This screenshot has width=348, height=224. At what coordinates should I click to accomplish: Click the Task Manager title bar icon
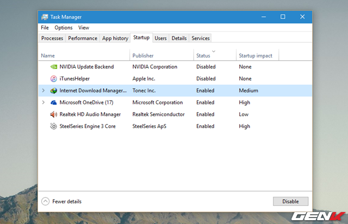coord(45,17)
